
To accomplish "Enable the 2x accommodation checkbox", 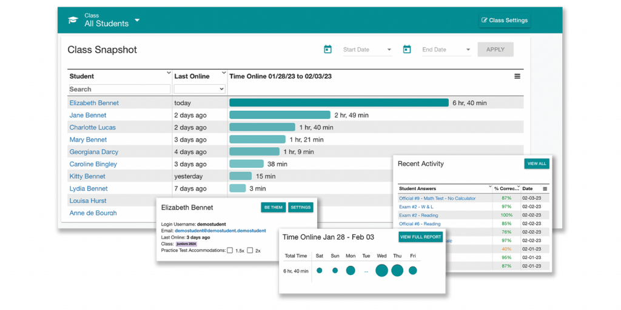I will (250, 250).
